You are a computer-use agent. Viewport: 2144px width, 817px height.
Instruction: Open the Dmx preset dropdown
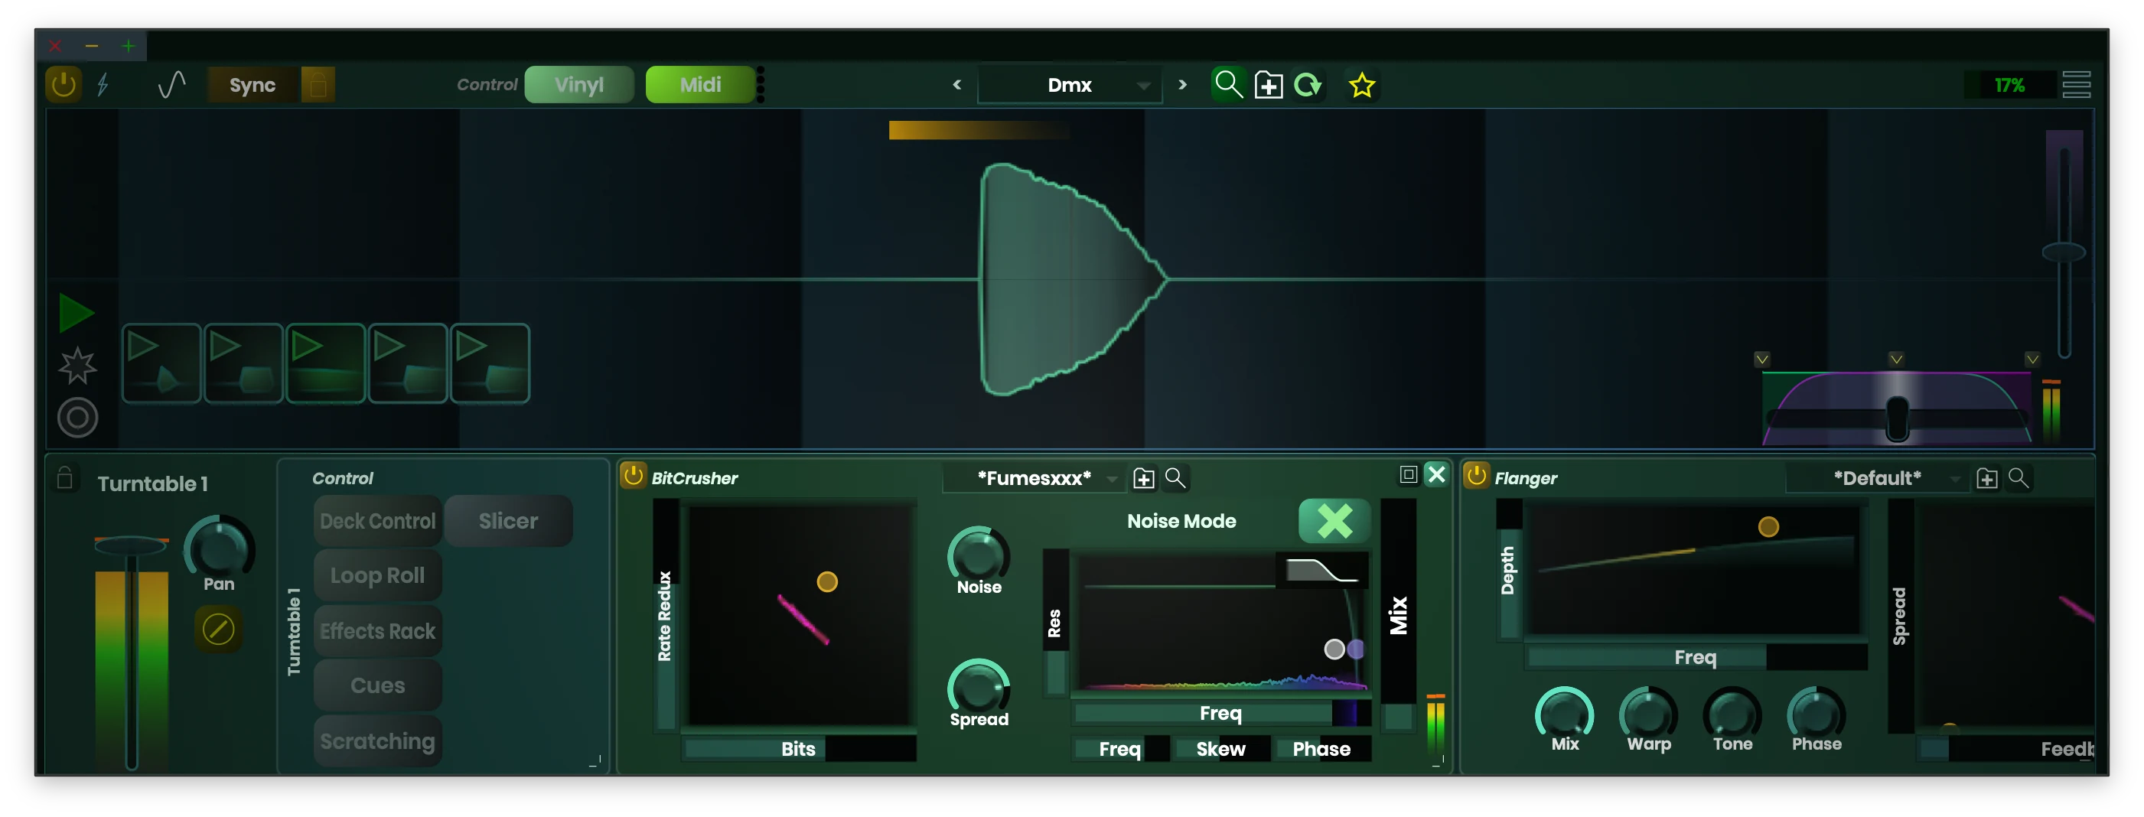pos(1144,84)
